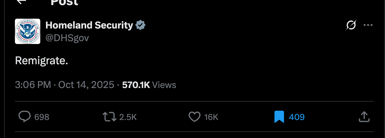Open the three-dot more options menu
The height and width of the screenshot is (138, 385).
[x=368, y=25]
